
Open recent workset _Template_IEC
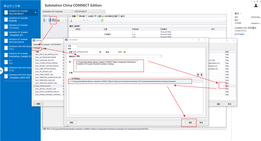pyautogui.click(x=20, y=34)
